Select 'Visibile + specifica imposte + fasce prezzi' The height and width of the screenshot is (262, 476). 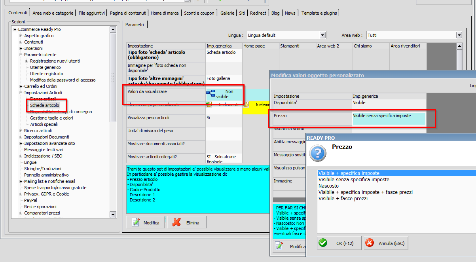point(366,192)
